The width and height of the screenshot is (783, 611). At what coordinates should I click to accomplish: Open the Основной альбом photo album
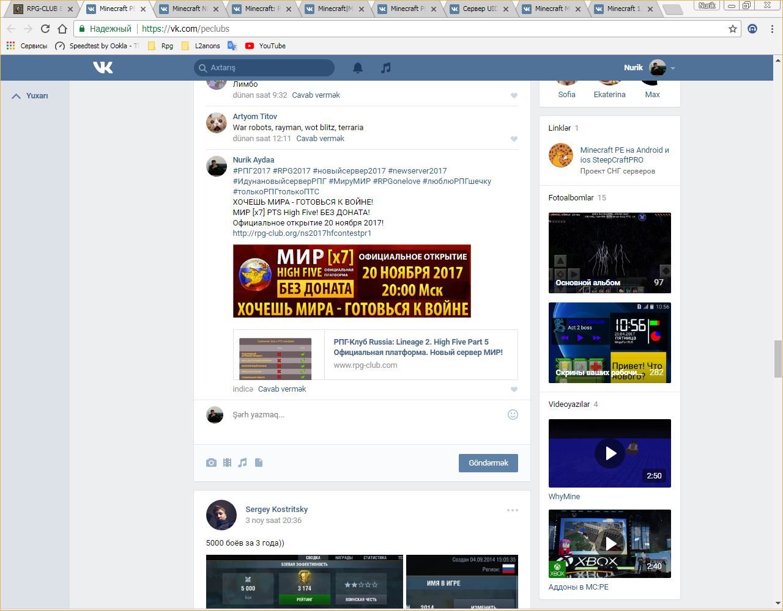[610, 253]
